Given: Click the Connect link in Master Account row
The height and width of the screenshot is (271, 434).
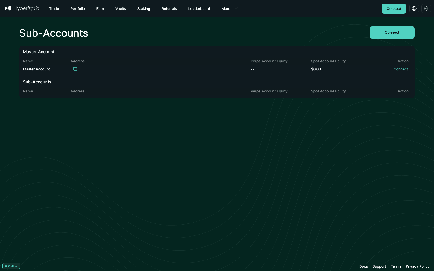Looking at the screenshot, I should 401,69.
